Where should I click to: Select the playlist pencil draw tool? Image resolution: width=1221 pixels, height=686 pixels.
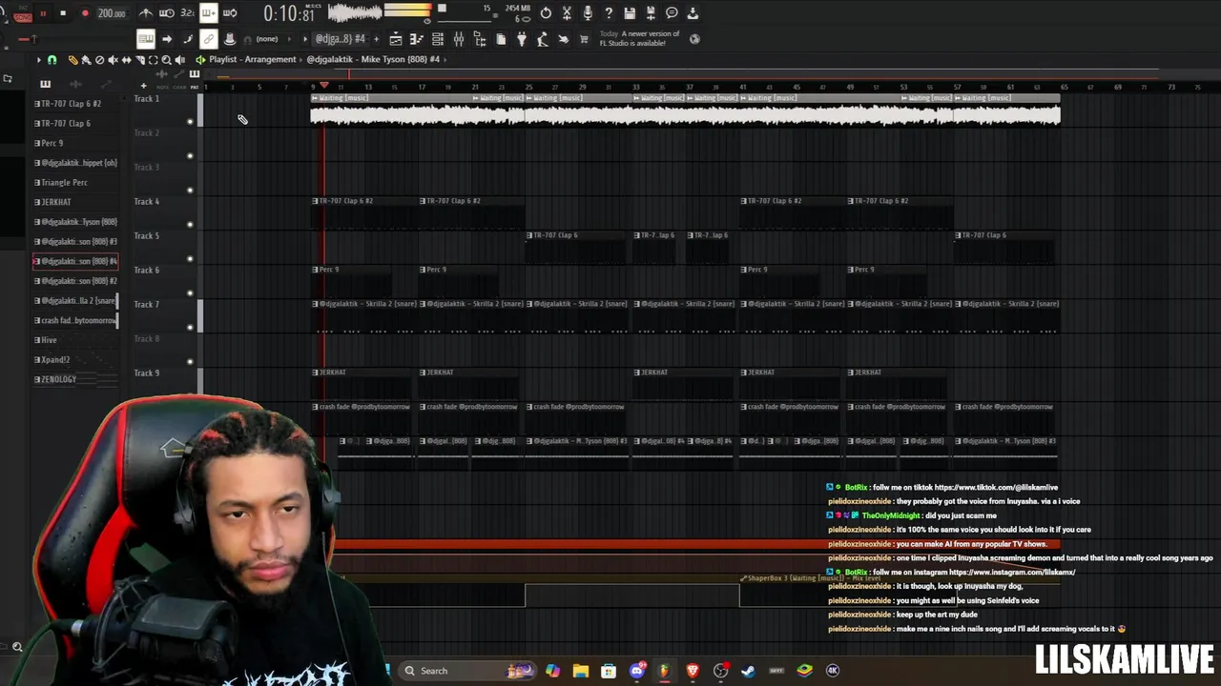tap(72, 60)
